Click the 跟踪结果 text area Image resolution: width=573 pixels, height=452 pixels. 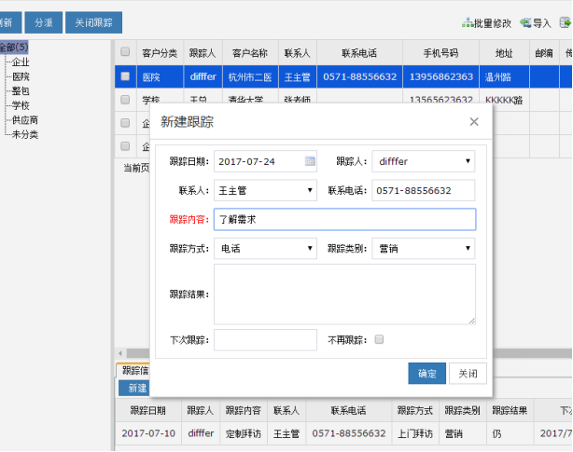pyautogui.click(x=344, y=294)
